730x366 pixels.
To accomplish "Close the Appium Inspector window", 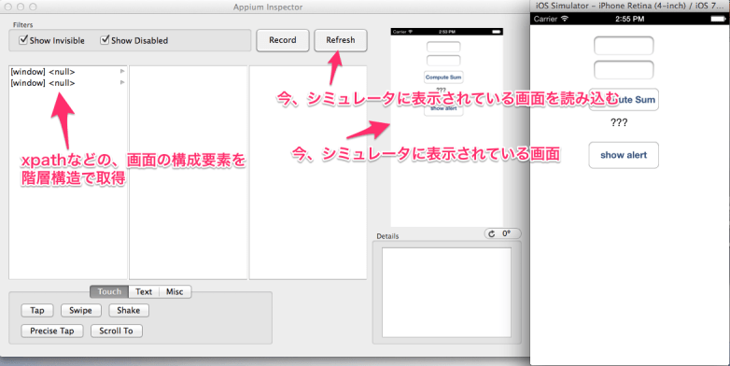I will pos(7,7).
